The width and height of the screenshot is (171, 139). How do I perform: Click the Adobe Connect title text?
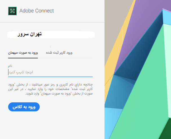[x=37, y=11]
